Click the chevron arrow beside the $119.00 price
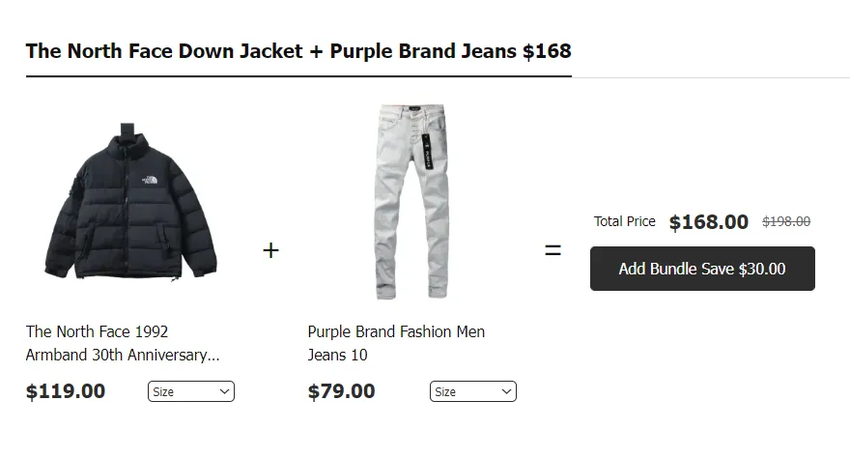 point(225,391)
